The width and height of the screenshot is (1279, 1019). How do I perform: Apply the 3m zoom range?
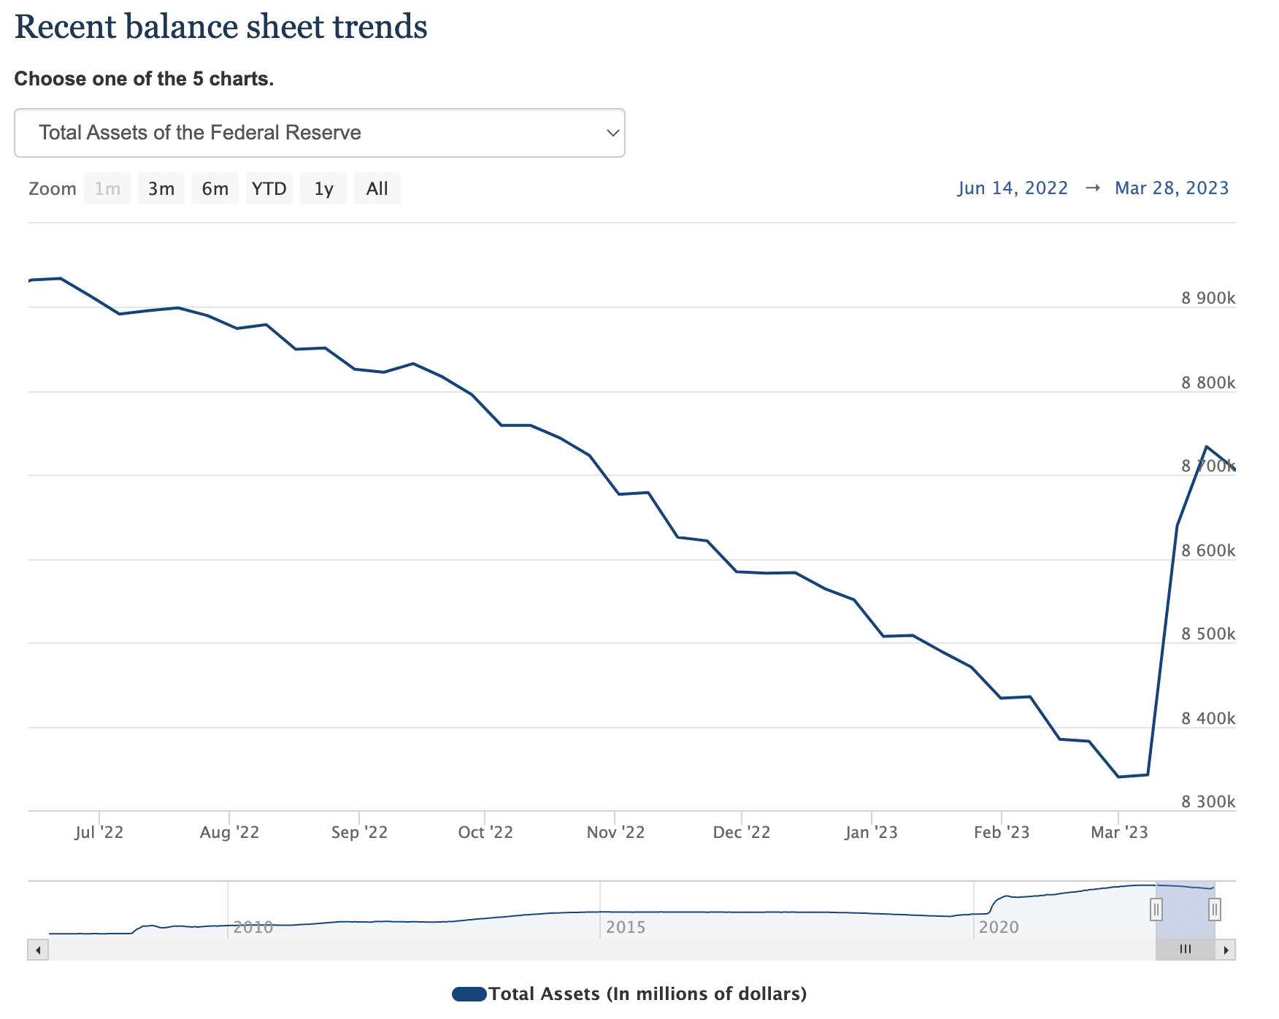pyautogui.click(x=161, y=188)
